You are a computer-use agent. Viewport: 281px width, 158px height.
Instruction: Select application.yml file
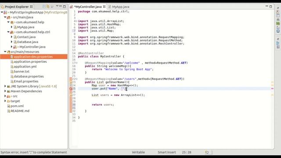pos(25,66)
